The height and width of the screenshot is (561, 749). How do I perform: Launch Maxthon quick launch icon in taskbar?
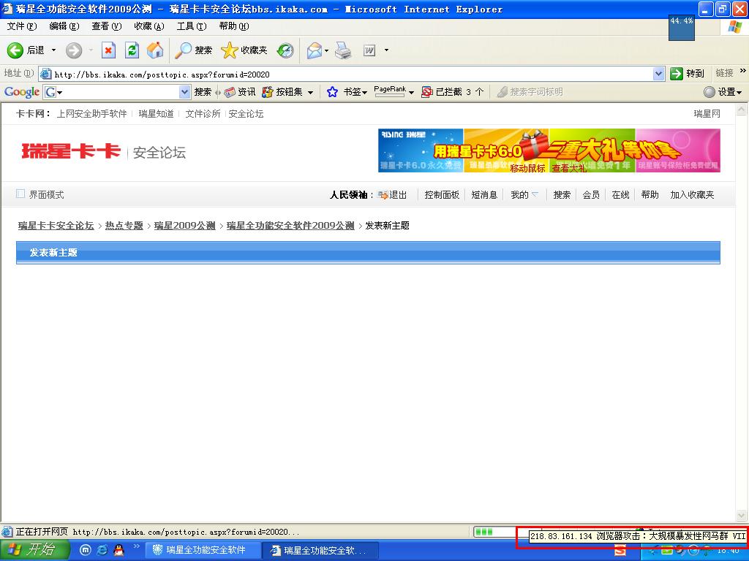[85, 550]
